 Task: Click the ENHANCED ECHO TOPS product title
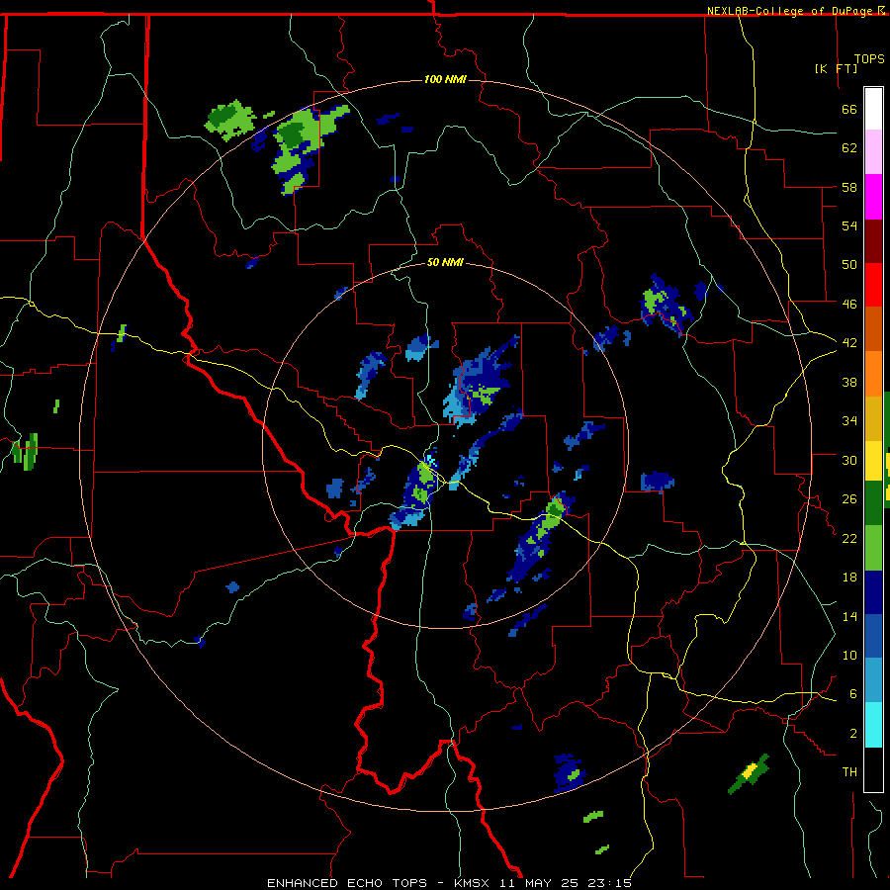point(347,883)
